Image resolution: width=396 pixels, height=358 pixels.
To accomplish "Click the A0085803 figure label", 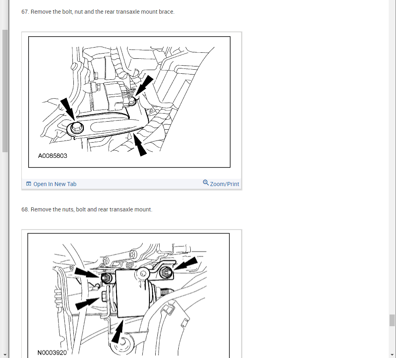I will tap(52, 156).
